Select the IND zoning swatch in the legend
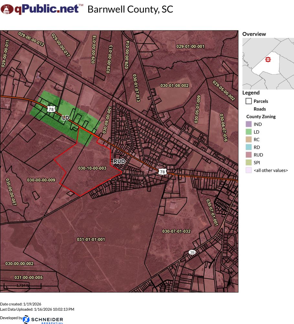The image size is (294, 324). pyautogui.click(x=248, y=124)
